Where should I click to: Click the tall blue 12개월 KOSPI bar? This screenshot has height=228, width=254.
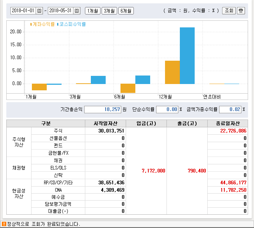click(187, 56)
